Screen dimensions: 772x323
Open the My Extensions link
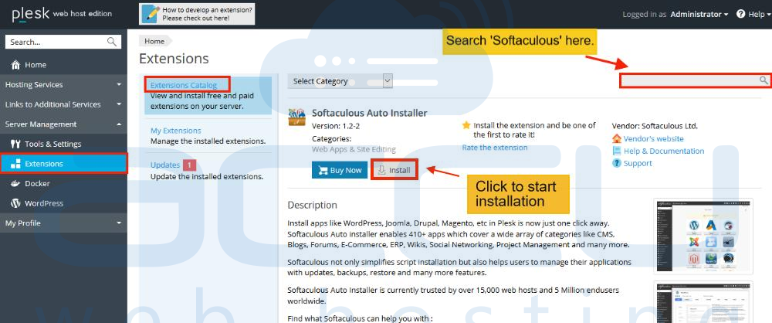tap(176, 131)
